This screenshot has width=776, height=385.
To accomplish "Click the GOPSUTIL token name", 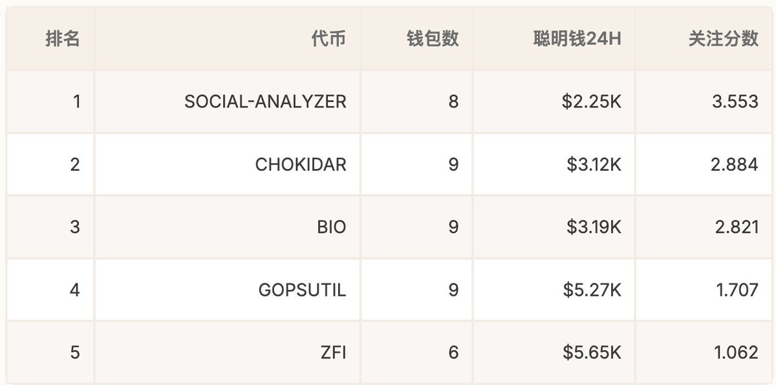I will pyautogui.click(x=302, y=290).
